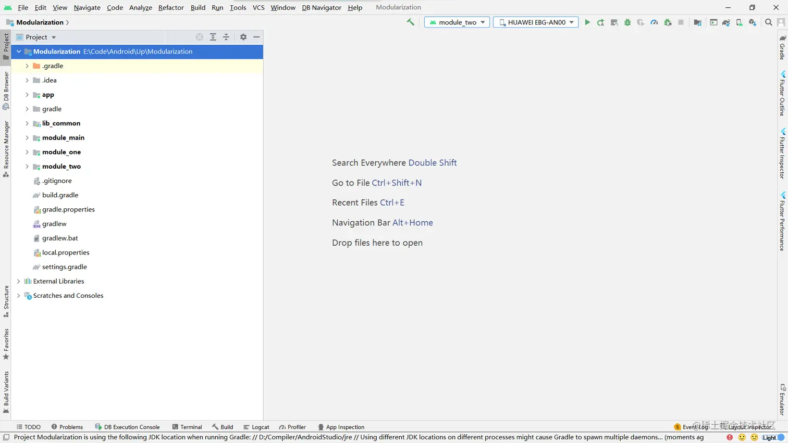Viewport: 788px width, 443px height.
Task: Select the .gitignore file
Action: 137,181
